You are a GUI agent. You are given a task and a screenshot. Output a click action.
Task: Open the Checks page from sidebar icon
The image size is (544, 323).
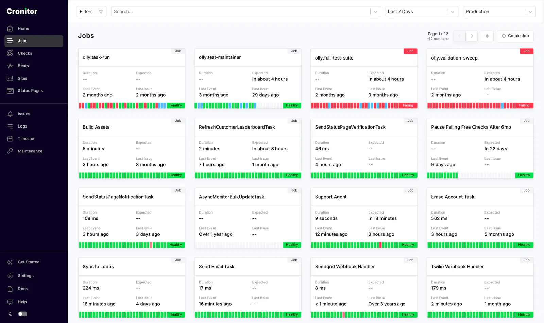[x=10, y=53]
